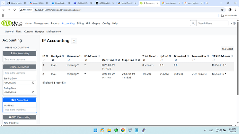The height and width of the screenshot is (134, 239).
Task: Sort by Start Time column arrows
Action: click(x=116, y=60)
